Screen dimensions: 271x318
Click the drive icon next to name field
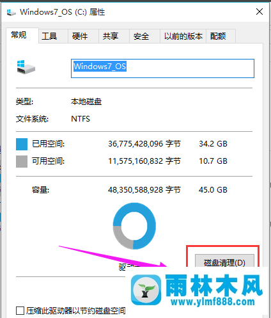[x=26, y=67]
